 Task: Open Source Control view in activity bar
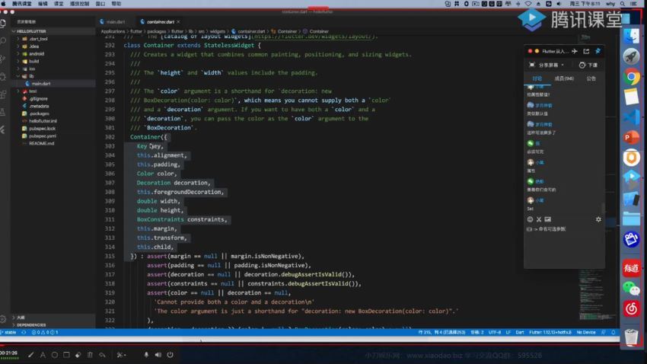3,59
